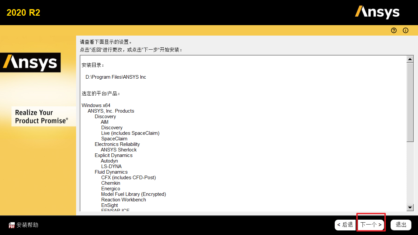Select ANSYS, Inc. Products line

(111, 111)
